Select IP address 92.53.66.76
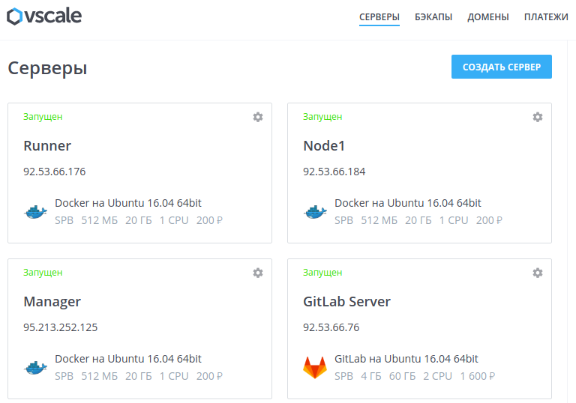 pos(331,327)
